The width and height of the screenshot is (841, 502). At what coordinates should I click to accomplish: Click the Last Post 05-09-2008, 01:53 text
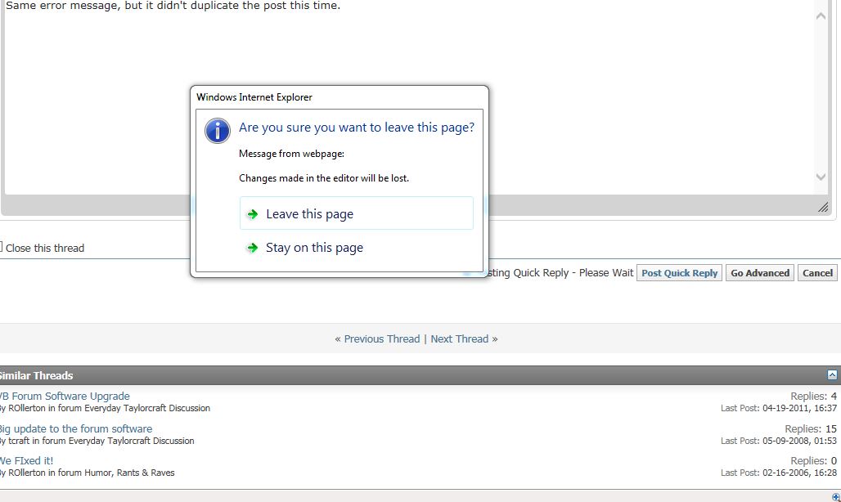(779, 441)
